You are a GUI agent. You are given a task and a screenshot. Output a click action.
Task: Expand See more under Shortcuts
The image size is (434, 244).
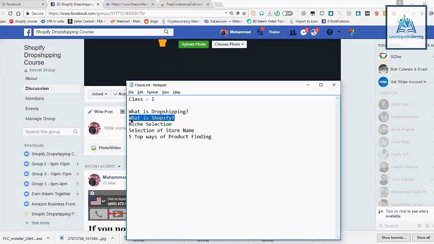(x=40, y=223)
